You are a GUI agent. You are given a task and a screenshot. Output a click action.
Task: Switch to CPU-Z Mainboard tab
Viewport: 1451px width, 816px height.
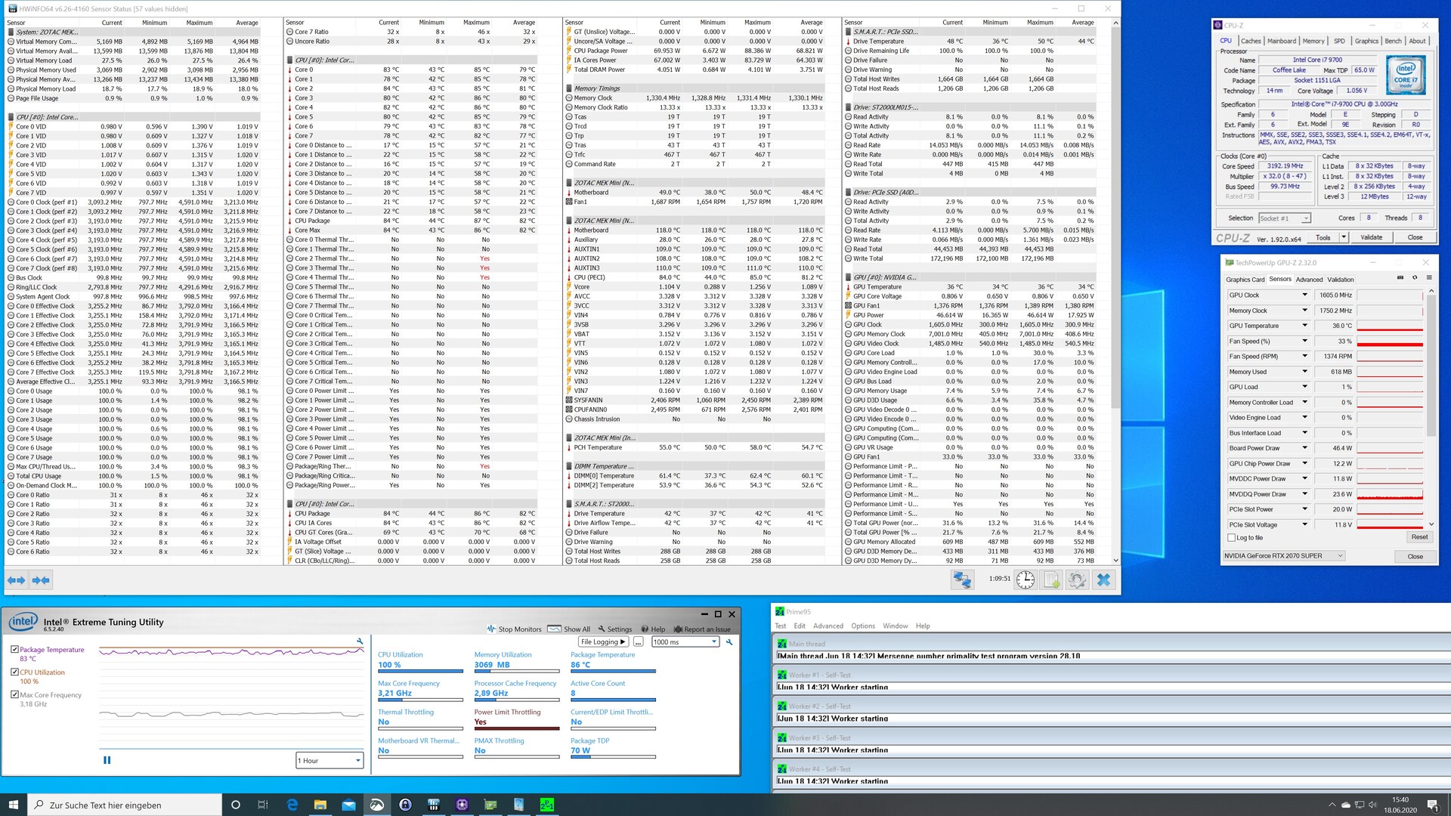click(1281, 41)
